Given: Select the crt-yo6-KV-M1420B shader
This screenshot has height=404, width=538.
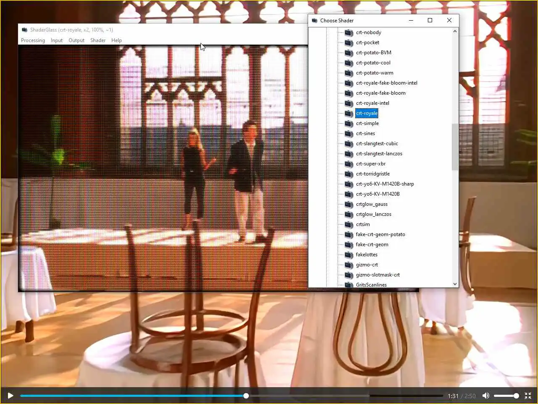Looking at the screenshot, I should [377, 194].
